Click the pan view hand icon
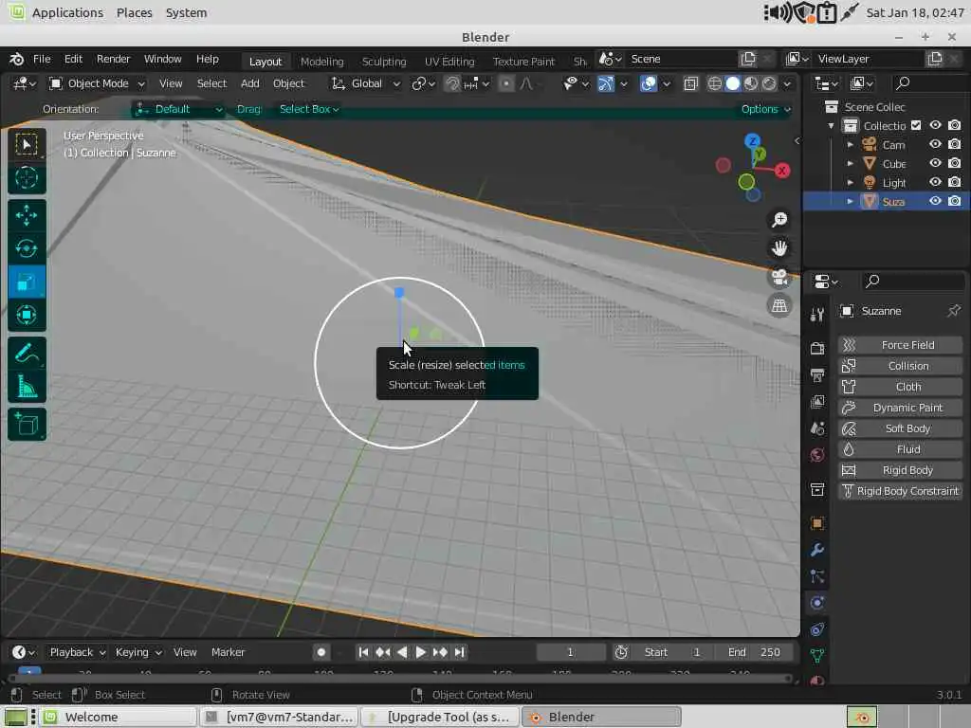Image resolution: width=971 pixels, height=728 pixels. [x=779, y=248]
